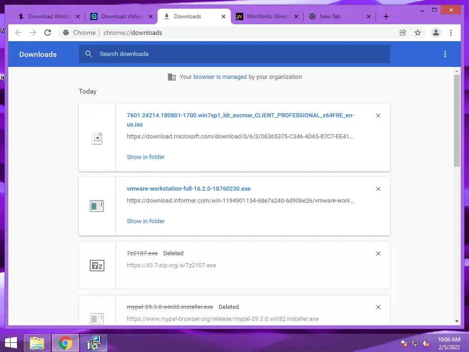This screenshot has width=469, height=352.
Task: Click the d3.7-zip.org source URL
Action: pos(171,265)
